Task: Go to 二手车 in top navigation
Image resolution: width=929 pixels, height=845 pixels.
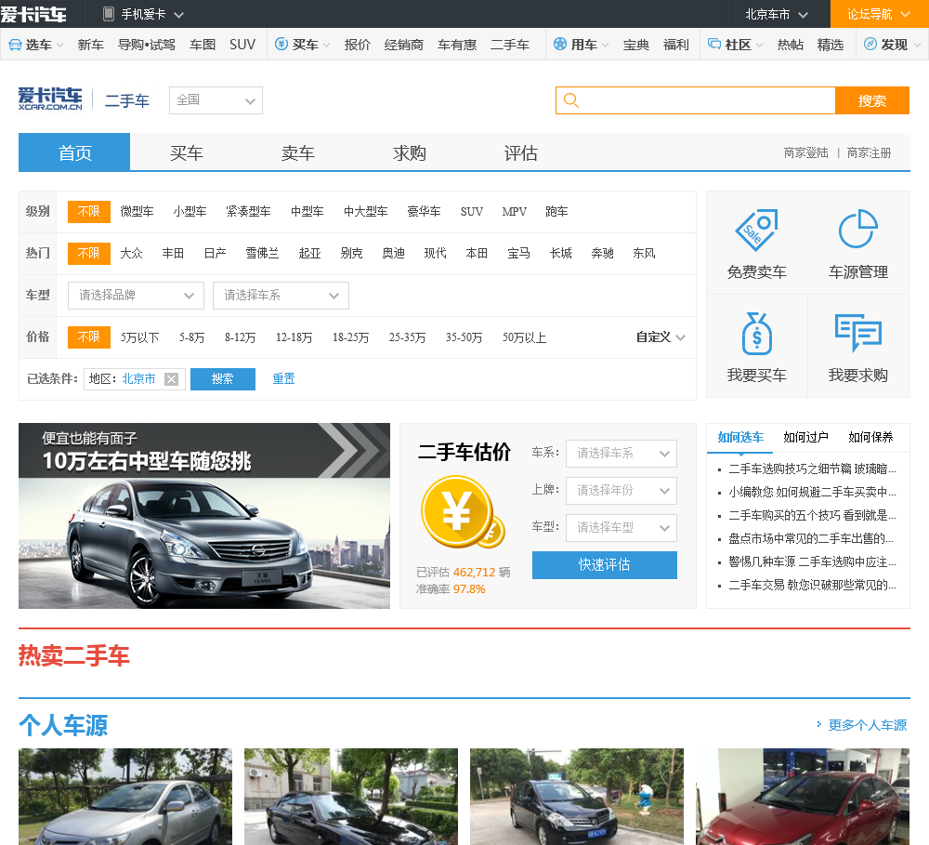Action: pos(509,45)
